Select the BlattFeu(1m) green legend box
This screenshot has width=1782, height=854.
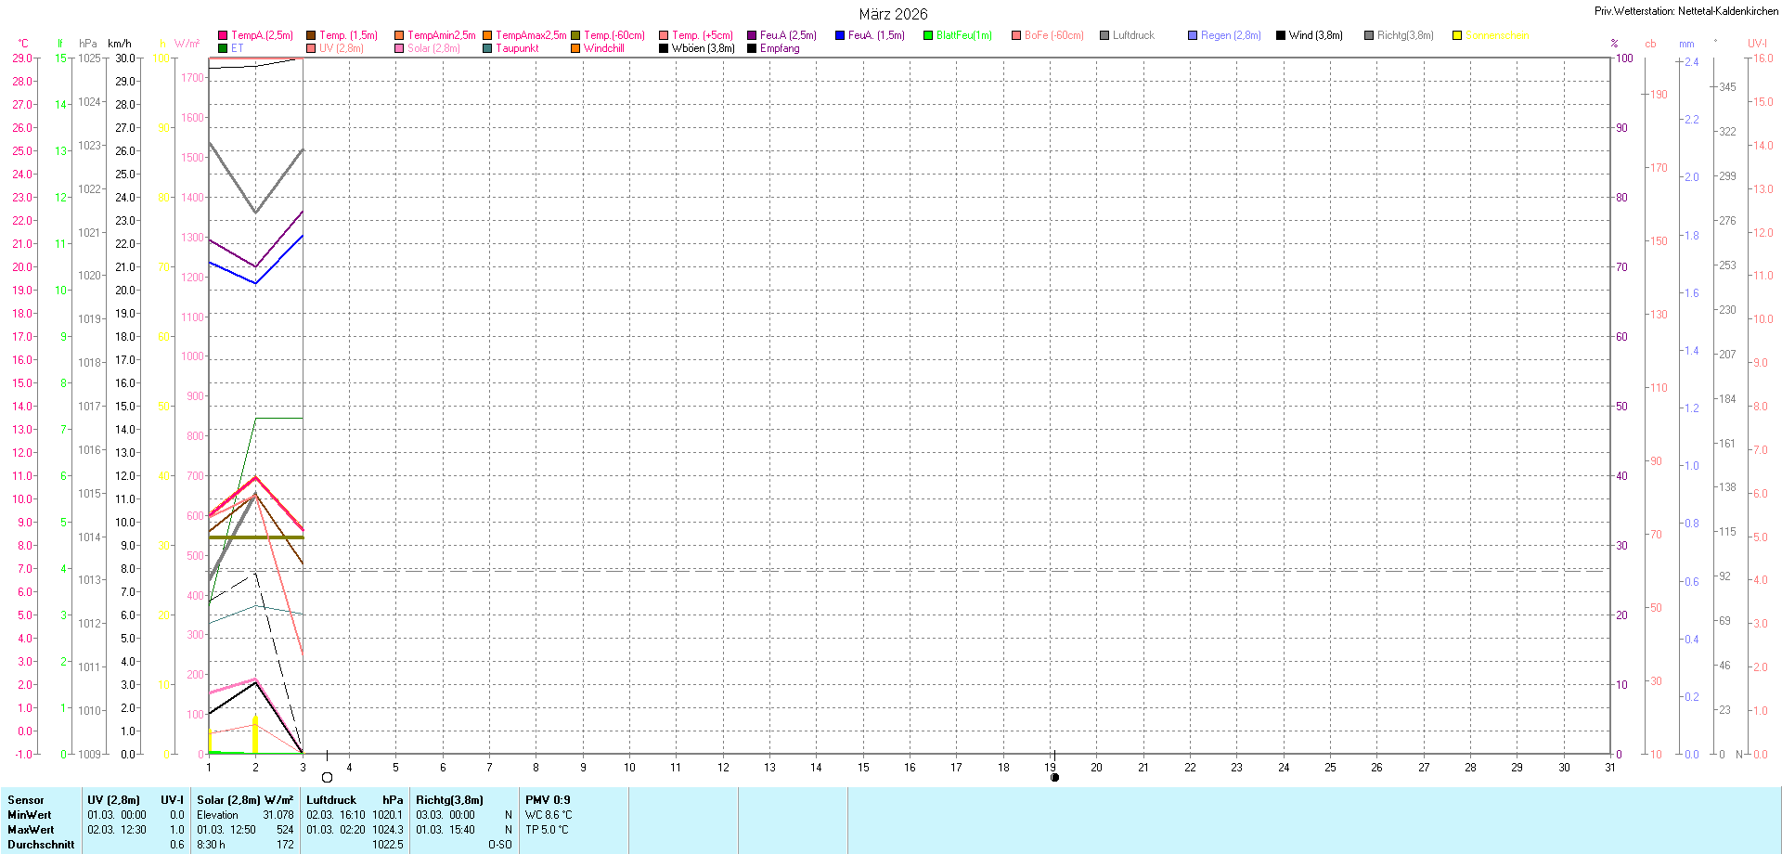pyautogui.click(x=928, y=35)
